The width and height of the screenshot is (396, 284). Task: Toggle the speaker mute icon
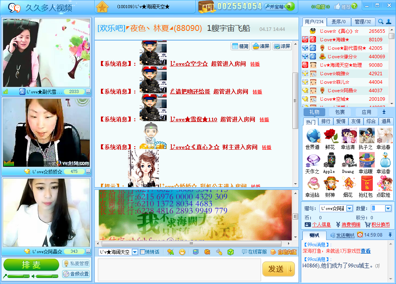click(34, 276)
